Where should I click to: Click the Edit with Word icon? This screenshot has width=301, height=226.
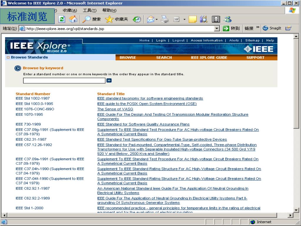tap(176, 19)
